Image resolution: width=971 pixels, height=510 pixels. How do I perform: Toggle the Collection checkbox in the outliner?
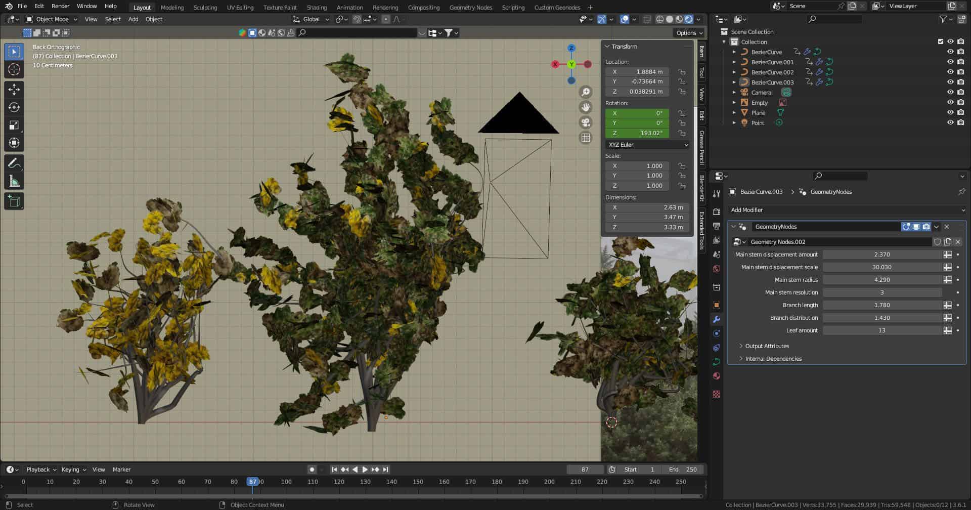[x=940, y=41]
